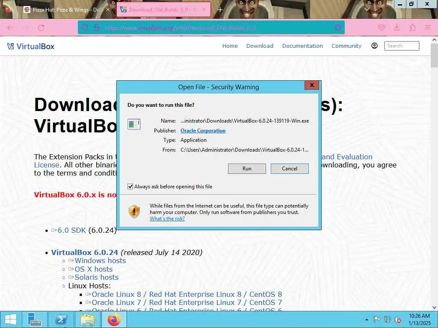Open the Windows hosts download link

click(100, 261)
